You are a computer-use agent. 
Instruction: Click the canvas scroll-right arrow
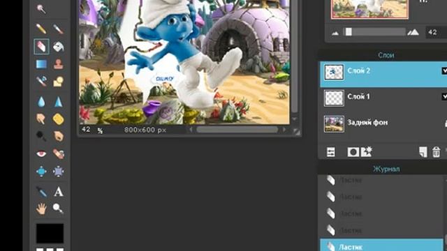pos(284,130)
